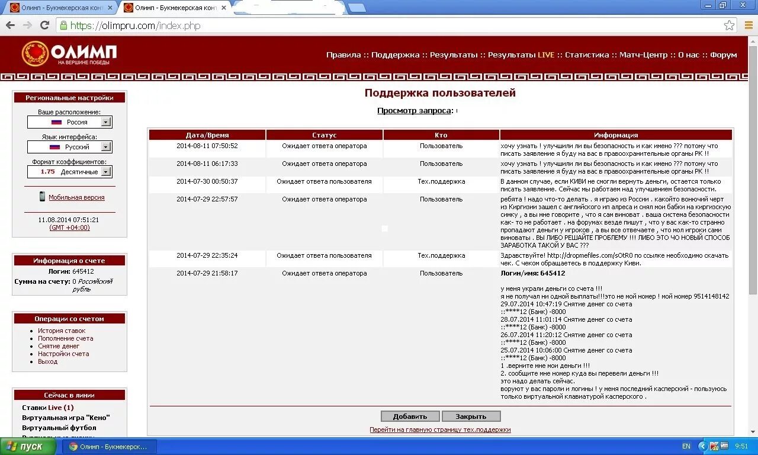Open Матч-Центр in top menu
Screen dimensions: 758x455
point(643,55)
